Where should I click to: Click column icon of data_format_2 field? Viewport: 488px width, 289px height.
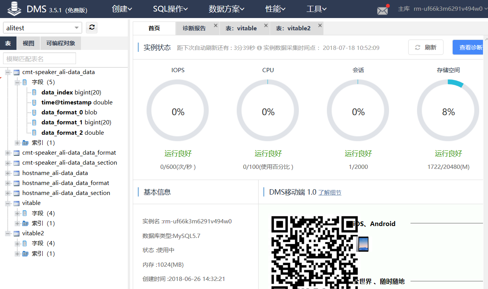coord(34,133)
